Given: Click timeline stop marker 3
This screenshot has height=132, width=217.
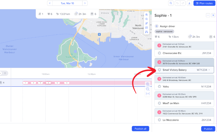Looking at the screenshot, I should click(x=40, y=83).
